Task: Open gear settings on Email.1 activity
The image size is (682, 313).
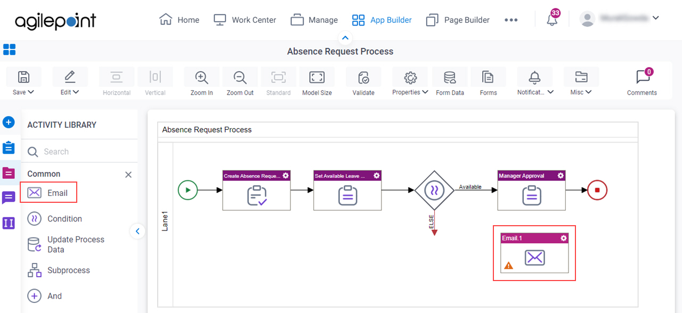Action: [564, 238]
